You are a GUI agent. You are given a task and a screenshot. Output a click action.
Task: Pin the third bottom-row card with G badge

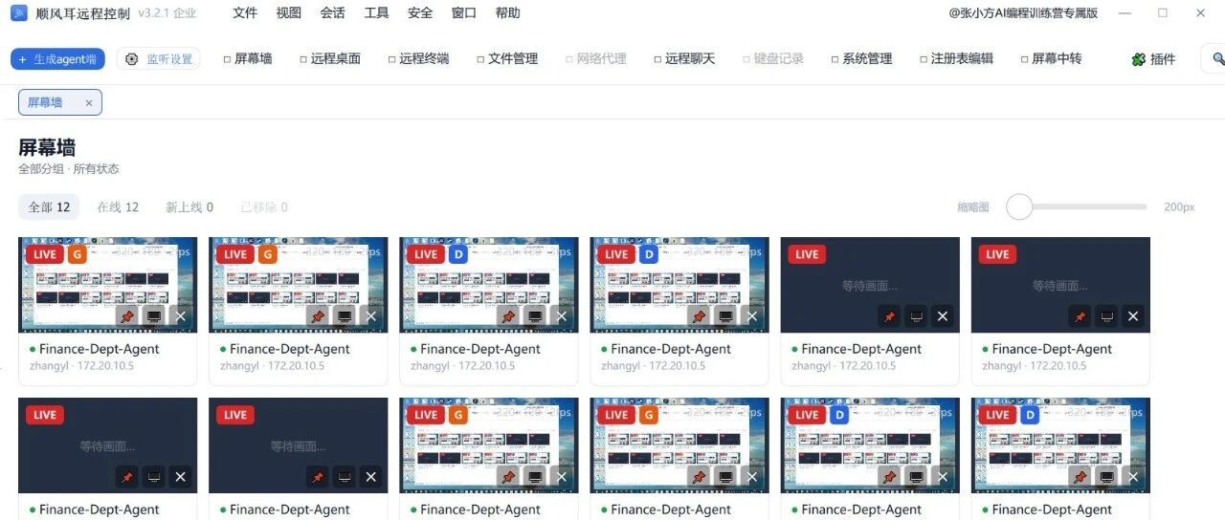pyautogui.click(x=508, y=477)
